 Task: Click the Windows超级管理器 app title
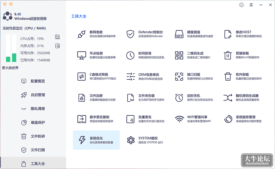pos(31,19)
